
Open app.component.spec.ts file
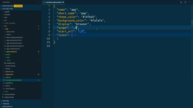pyautogui.click(x=15, y=46)
